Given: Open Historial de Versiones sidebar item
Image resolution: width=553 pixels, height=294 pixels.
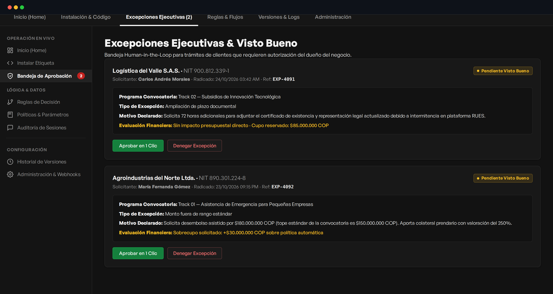Looking at the screenshot, I should pos(46,162).
